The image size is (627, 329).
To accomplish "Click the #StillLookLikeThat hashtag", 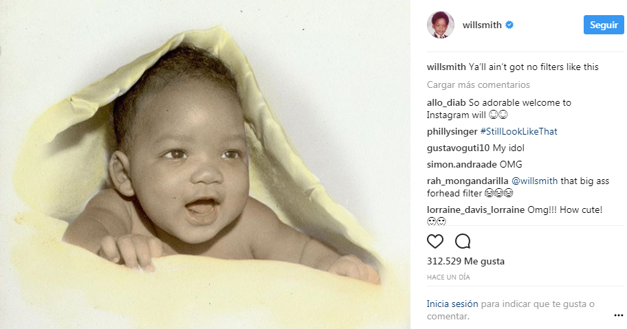I will [x=518, y=131].
